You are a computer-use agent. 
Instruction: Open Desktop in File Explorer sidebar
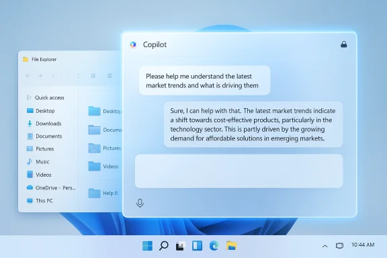pyautogui.click(x=41, y=111)
